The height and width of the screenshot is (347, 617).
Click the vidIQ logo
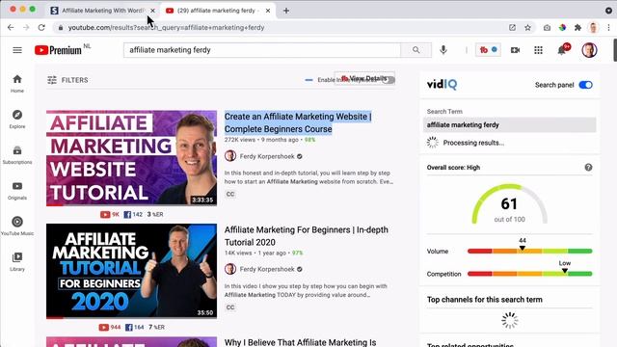[x=442, y=84]
